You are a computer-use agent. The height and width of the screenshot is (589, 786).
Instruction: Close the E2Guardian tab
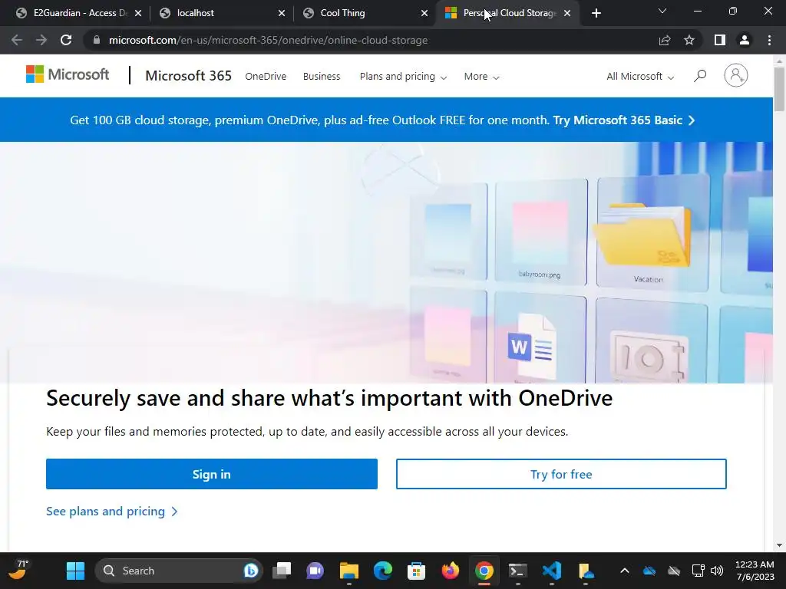point(138,13)
